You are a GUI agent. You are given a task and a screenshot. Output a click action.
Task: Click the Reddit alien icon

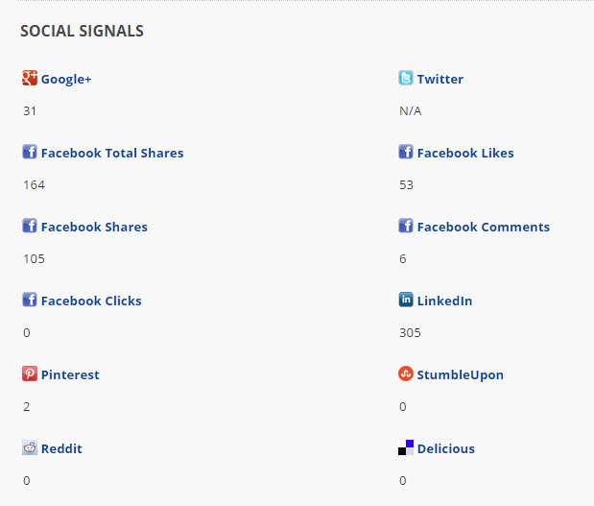[30, 448]
